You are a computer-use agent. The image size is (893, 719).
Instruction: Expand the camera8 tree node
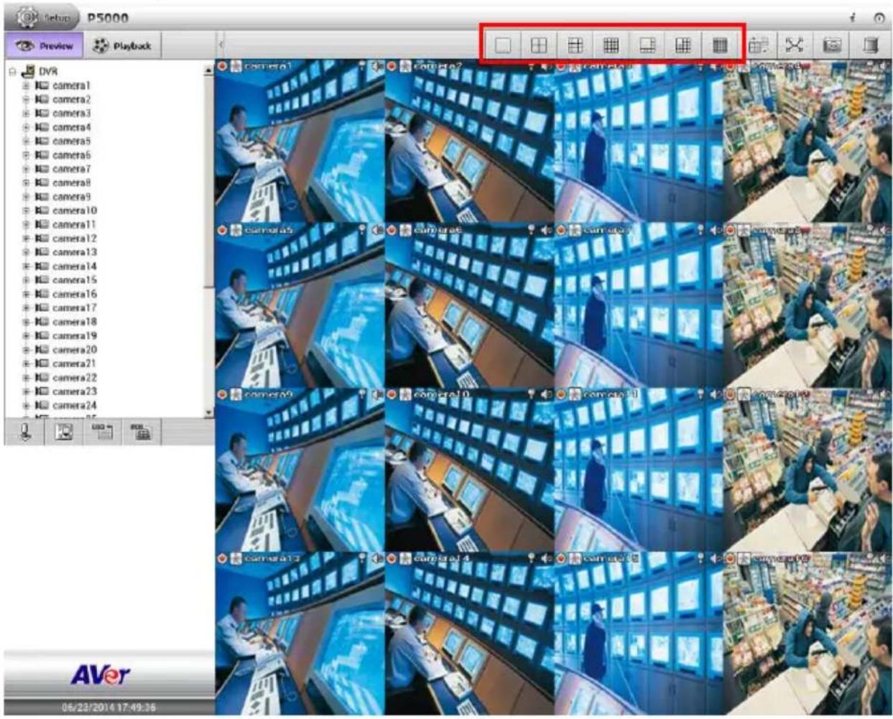[26, 182]
